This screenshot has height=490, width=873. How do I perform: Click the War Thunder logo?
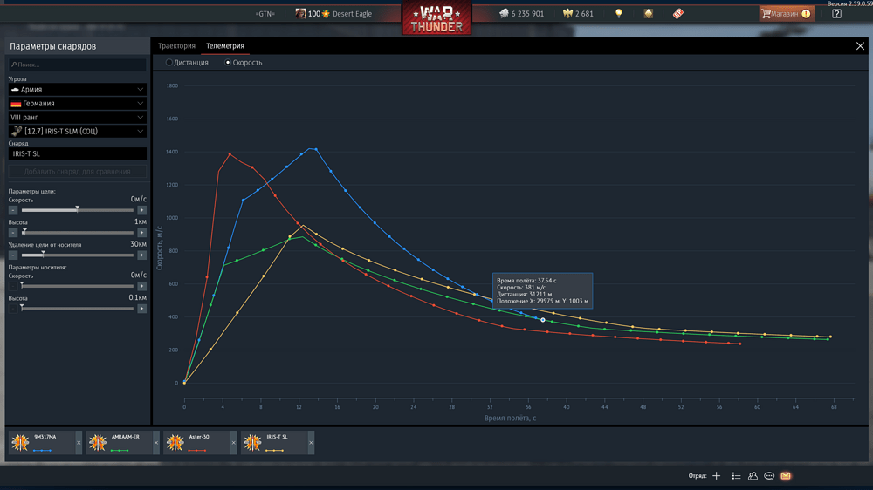tap(436, 18)
